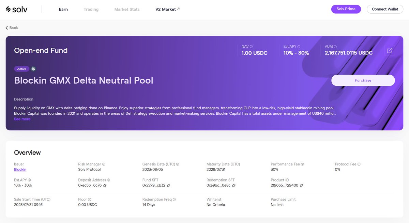This screenshot has height=223, width=409.
Task: Click the Sale Start Time 2023/07/31 09:16
Action: (28, 205)
